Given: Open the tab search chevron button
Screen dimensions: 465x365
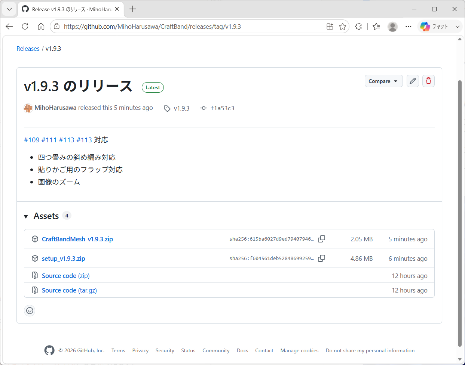Looking at the screenshot, I should click(x=9, y=9).
